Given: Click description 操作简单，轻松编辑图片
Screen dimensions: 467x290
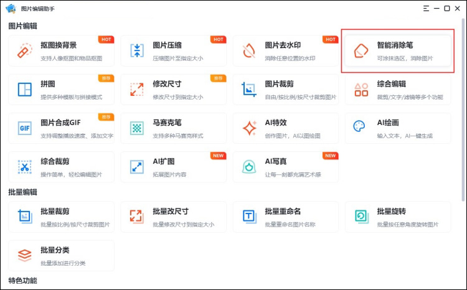Looking at the screenshot, I should coord(72,174).
